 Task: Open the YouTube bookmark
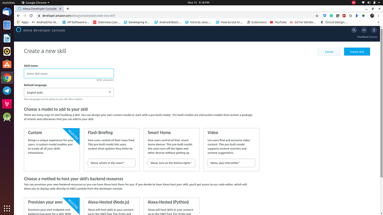coord(278,22)
